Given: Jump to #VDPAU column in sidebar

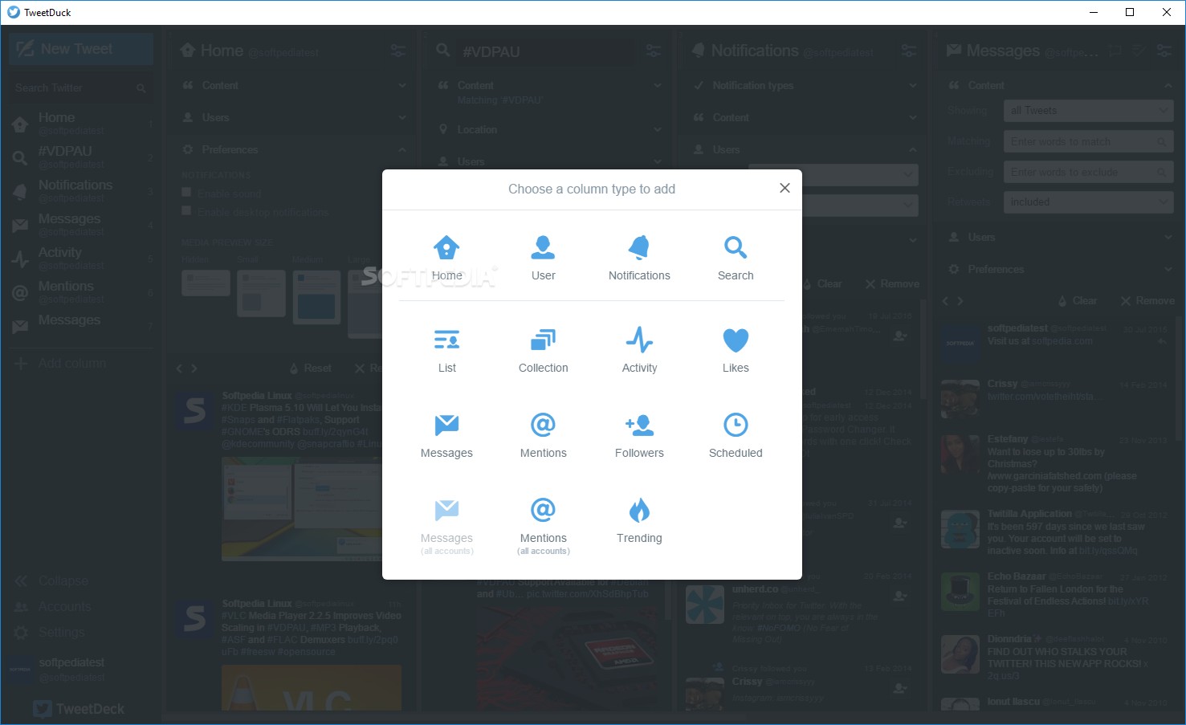Looking at the screenshot, I should click(x=80, y=157).
